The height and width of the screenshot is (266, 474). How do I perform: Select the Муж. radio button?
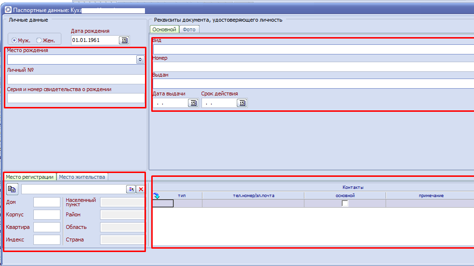point(14,40)
